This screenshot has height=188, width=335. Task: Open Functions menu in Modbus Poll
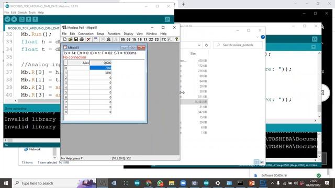coord(114,33)
